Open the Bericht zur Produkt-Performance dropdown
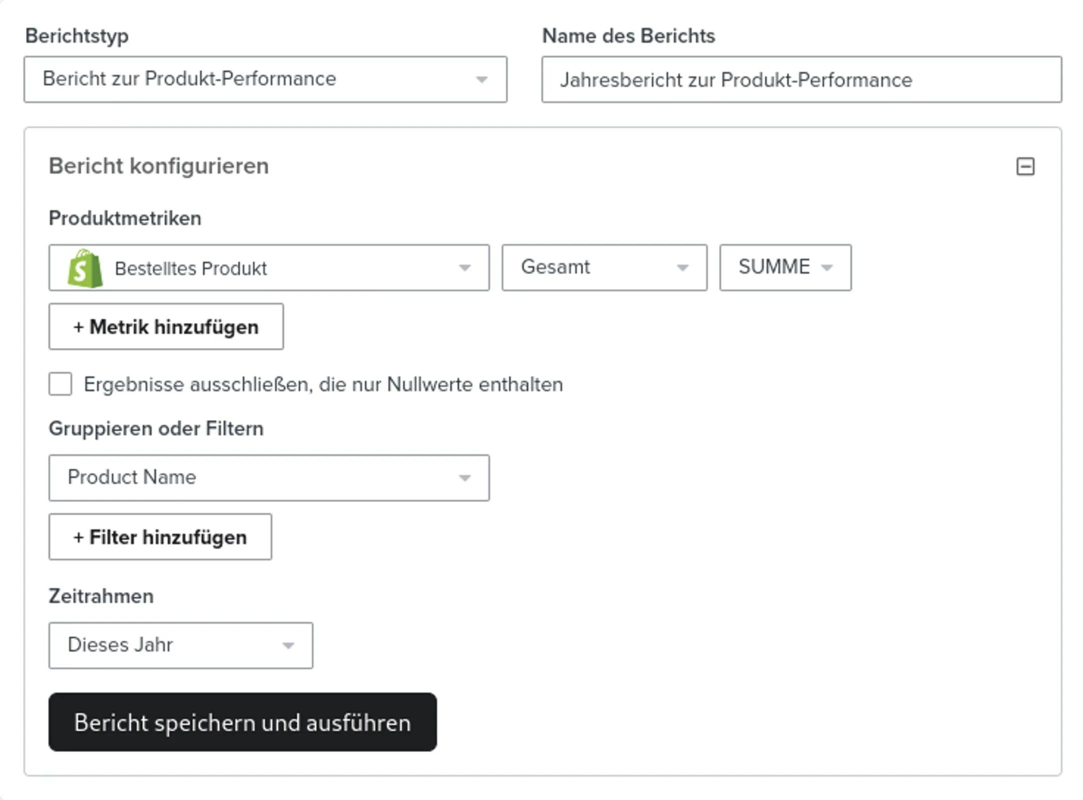Image resolution: width=1083 pixels, height=800 pixels. point(265,79)
